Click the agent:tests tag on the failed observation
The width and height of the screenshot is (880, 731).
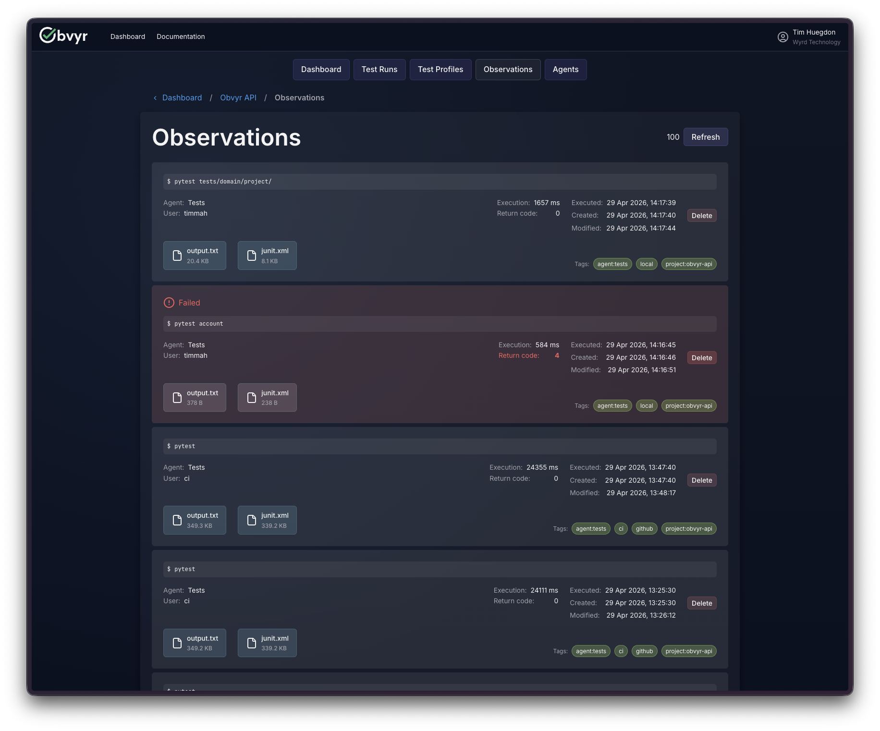[x=612, y=406]
